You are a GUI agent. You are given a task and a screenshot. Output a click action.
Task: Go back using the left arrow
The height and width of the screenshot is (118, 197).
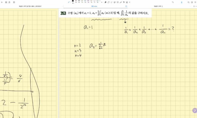[2, 2]
